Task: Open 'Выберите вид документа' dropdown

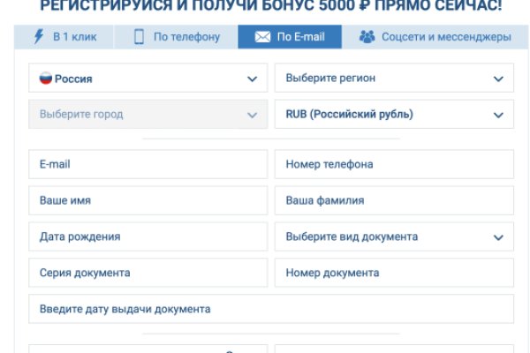Action: pyautogui.click(x=394, y=237)
